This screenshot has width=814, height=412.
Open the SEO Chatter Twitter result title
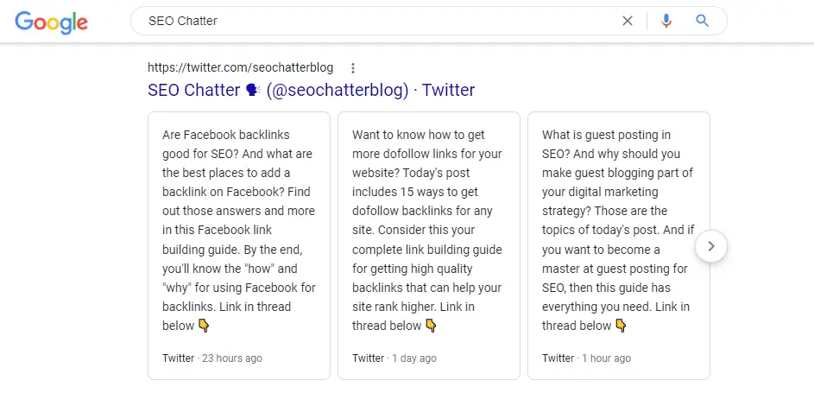click(311, 90)
